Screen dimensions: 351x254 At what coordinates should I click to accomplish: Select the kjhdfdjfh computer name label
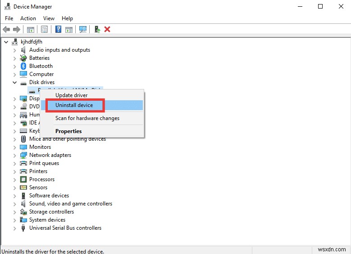tap(32, 42)
